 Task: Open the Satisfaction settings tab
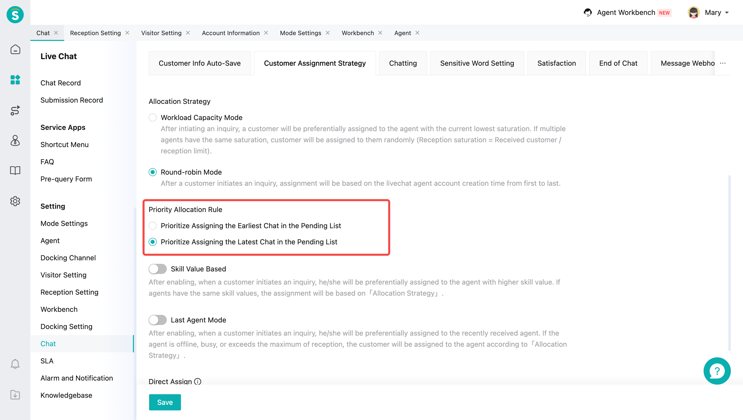(556, 63)
